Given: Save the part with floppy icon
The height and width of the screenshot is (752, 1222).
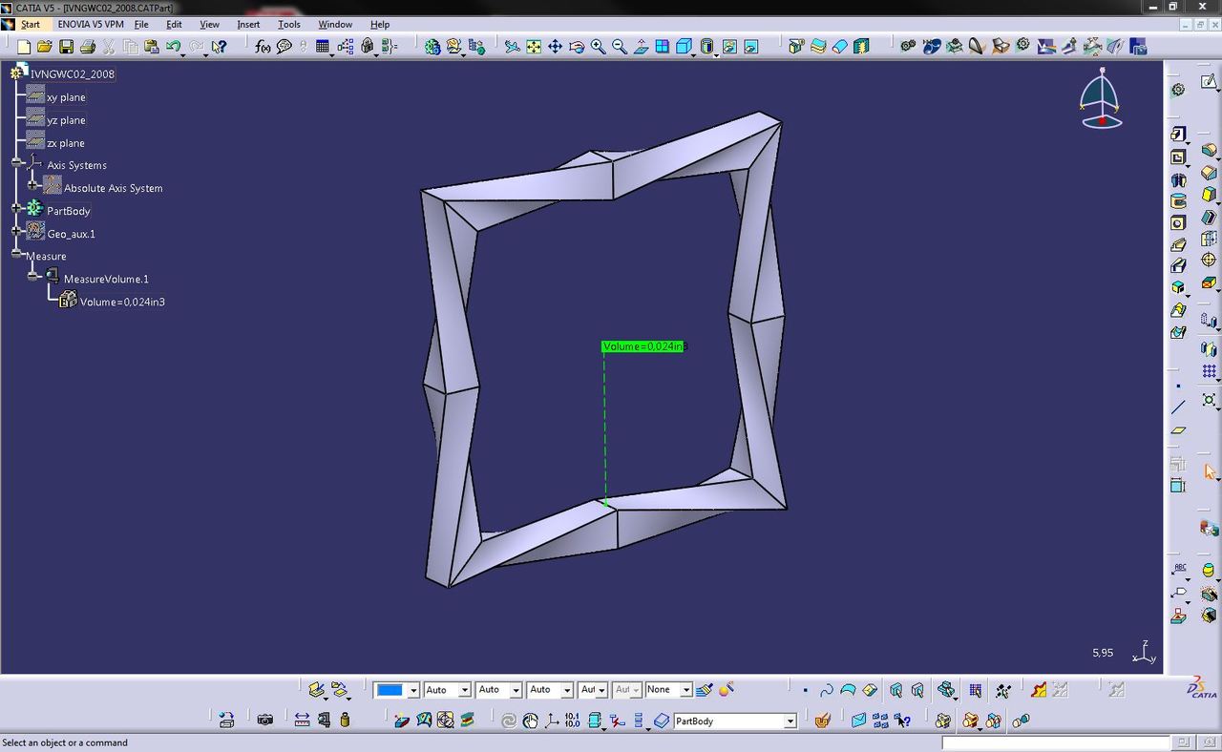Looking at the screenshot, I should tap(66, 47).
